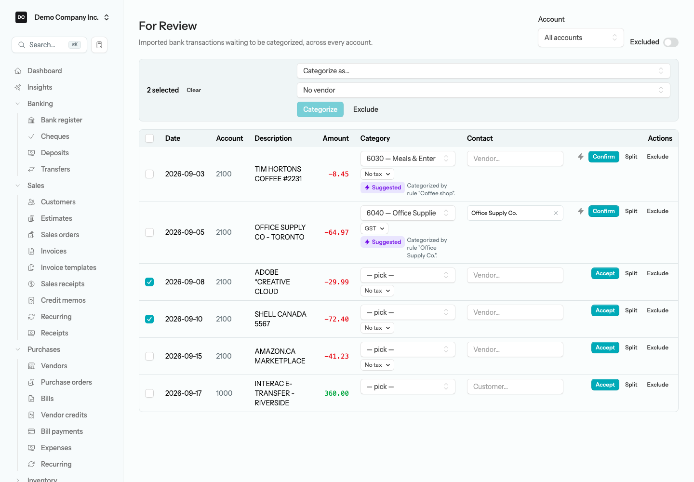Uncheck the SHELL CANADA 5567 row checkbox
The width and height of the screenshot is (694, 482).
click(149, 319)
